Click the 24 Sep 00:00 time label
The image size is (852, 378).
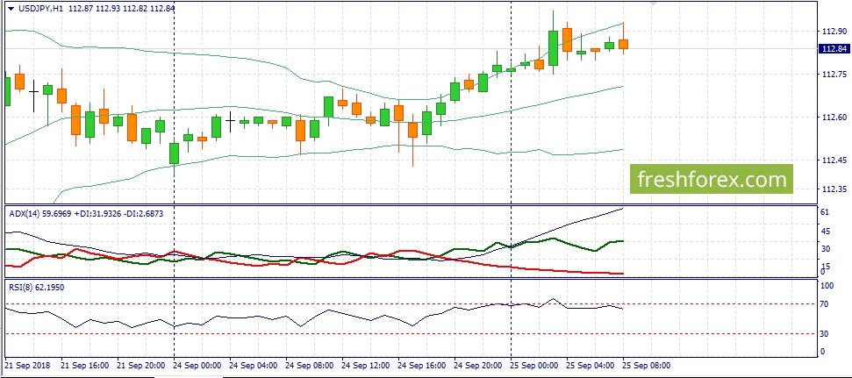[x=197, y=365]
